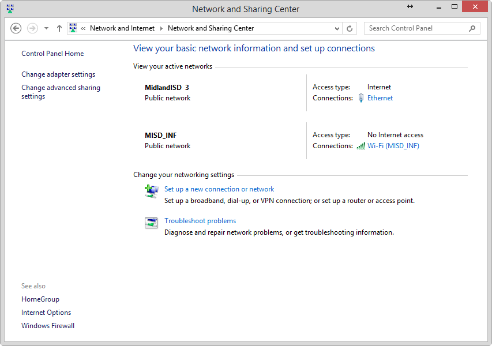Click 'Public network' under MISD_INF
492x346 pixels.
tap(167, 146)
